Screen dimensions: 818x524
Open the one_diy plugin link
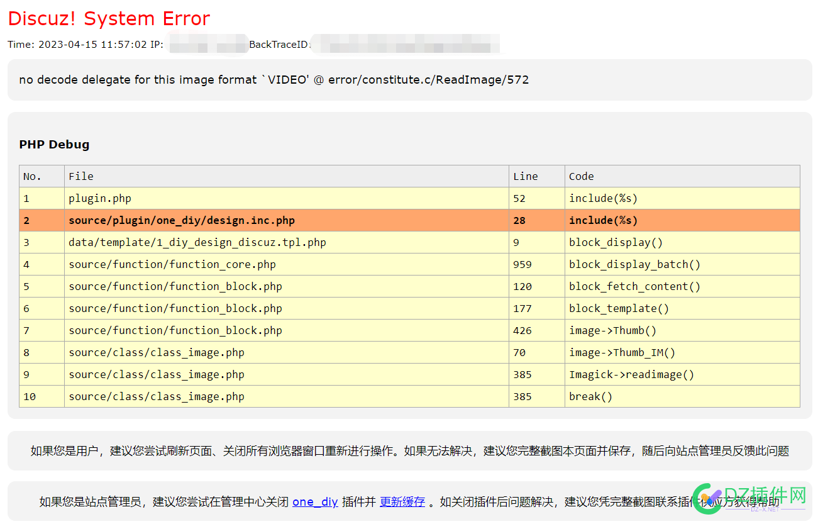[315, 502]
